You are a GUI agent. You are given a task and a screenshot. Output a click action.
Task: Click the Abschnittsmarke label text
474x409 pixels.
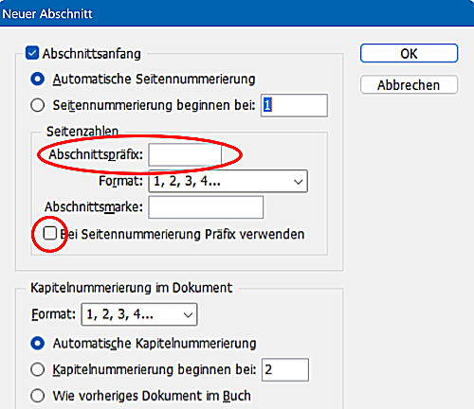point(94,207)
